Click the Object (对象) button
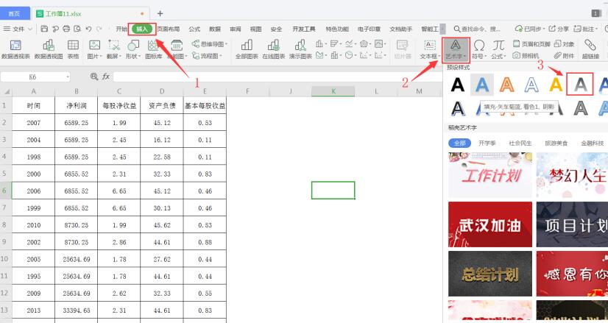 [x=564, y=44]
